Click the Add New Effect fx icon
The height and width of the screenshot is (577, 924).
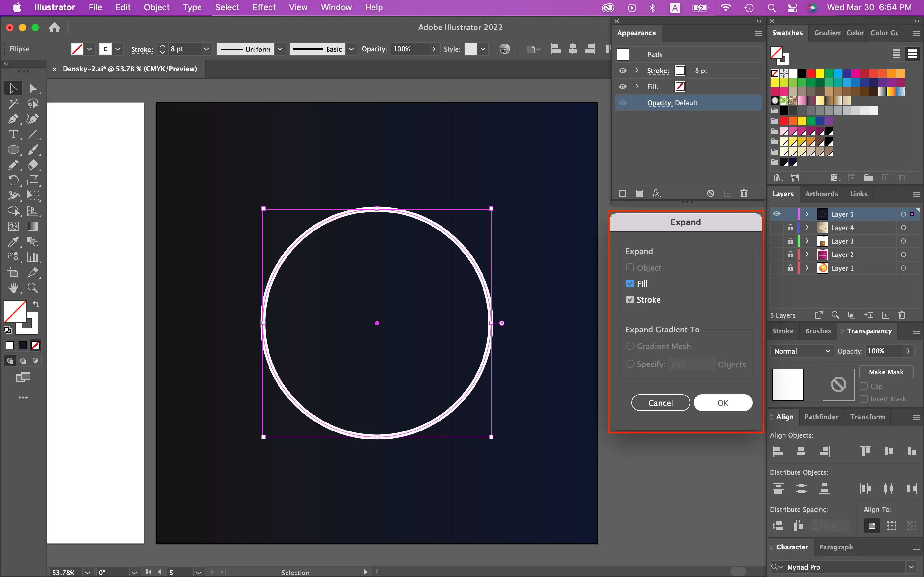click(x=656, y=194)
